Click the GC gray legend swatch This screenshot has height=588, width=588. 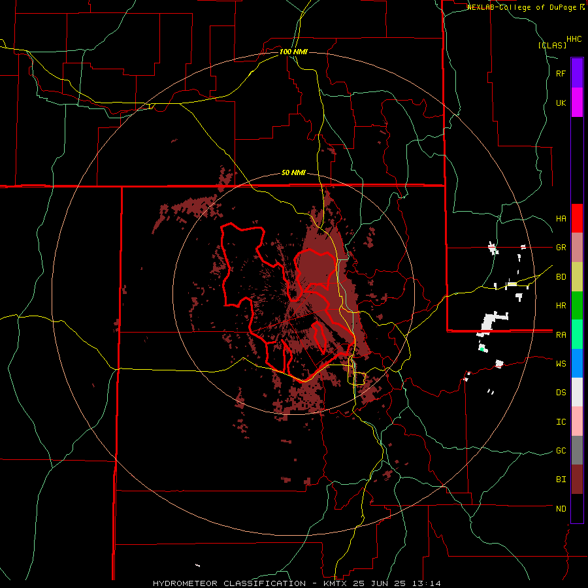click(577, 450)
